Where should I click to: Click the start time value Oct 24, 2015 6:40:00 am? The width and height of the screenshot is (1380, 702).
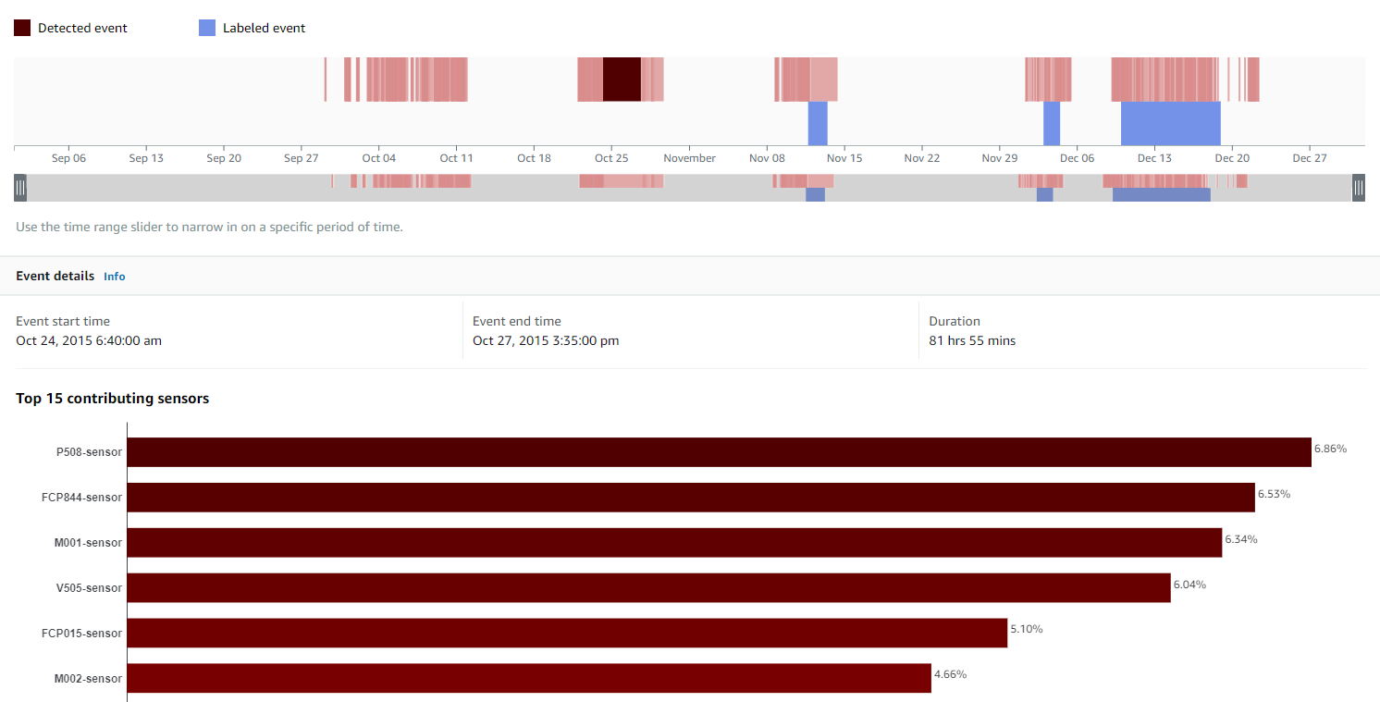tap(89, 340)
